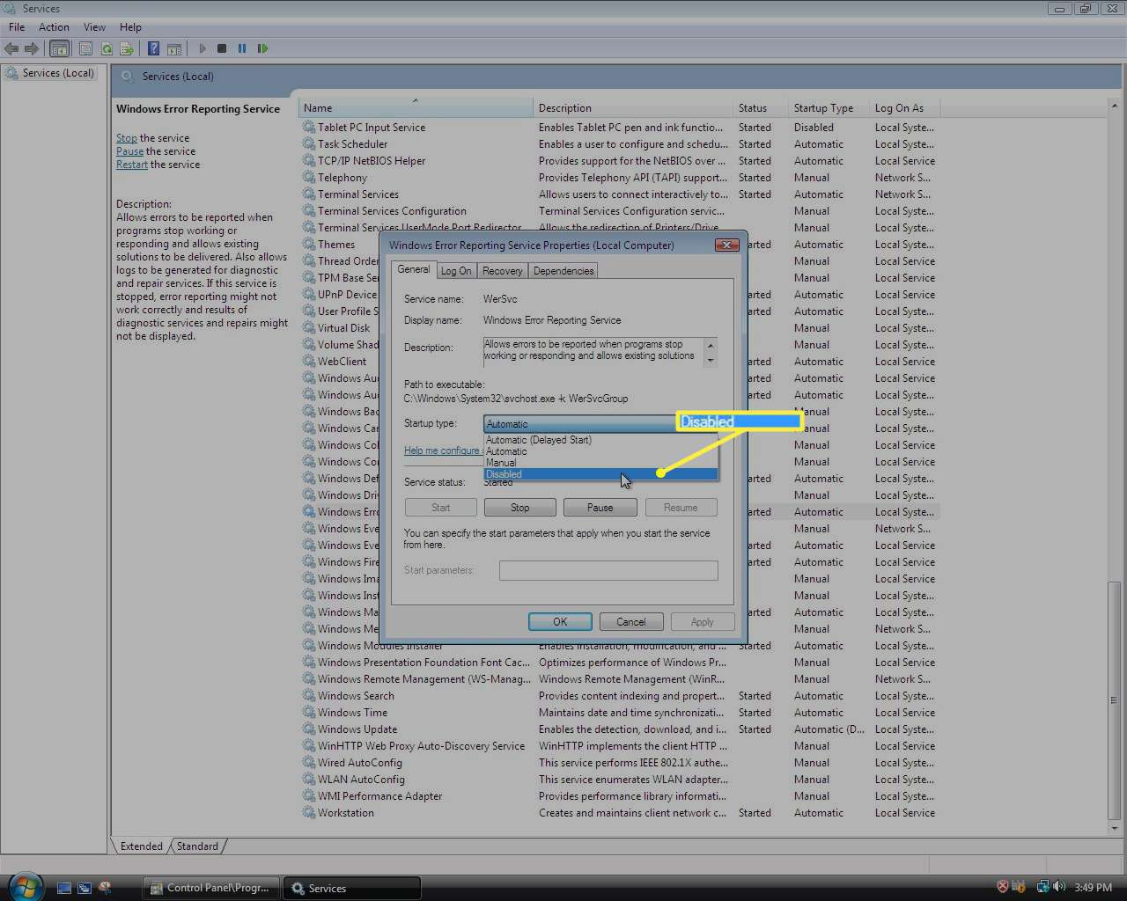Click the Help me configure link
The height and width of the screenshot is (901, 1127).
(442, 450)
